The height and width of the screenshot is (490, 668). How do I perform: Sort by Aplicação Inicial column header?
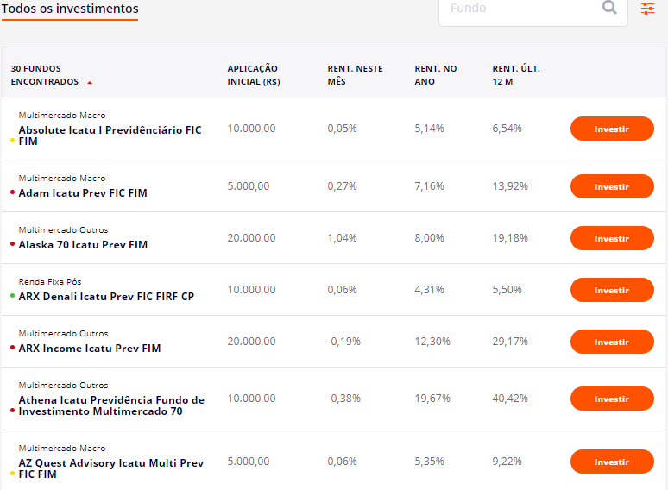[x=253, y=75]
